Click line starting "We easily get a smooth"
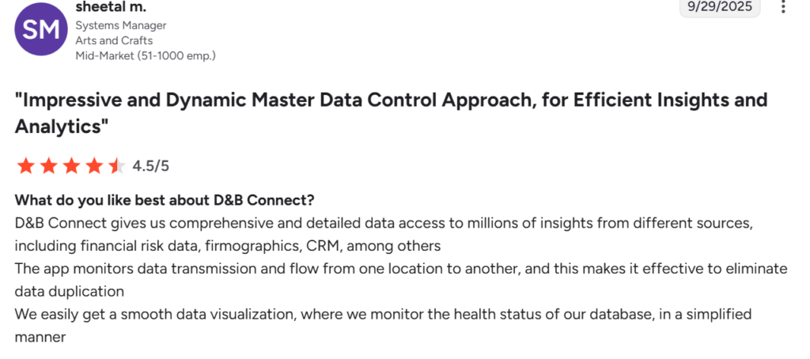The width and height of the screenshot is (810, 359). (x=383, y=314)
